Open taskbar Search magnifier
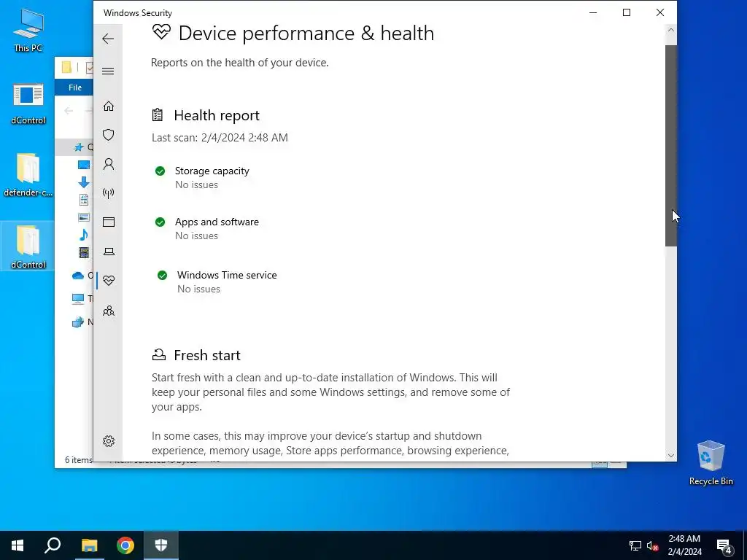Viewport: 747px width, 560px height. coord(53,545)
